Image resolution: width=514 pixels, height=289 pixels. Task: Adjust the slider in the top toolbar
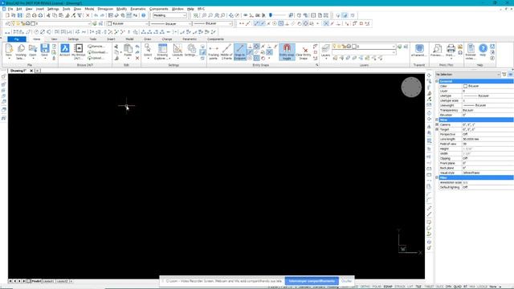click(x=271, y=15)
